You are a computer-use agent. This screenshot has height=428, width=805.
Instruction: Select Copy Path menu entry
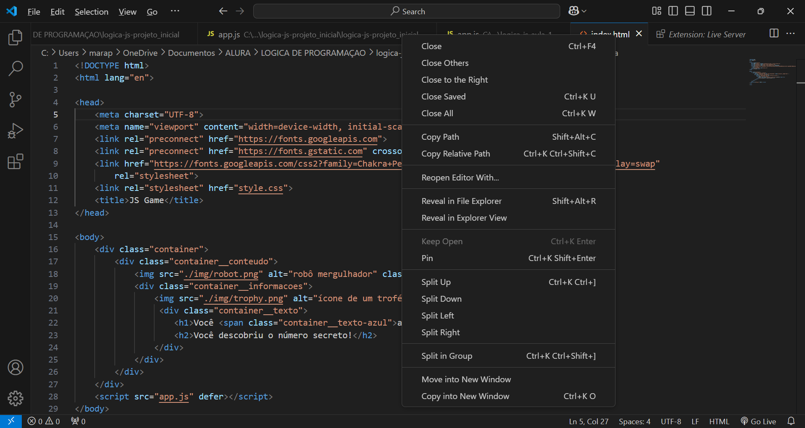pos(508,137)
